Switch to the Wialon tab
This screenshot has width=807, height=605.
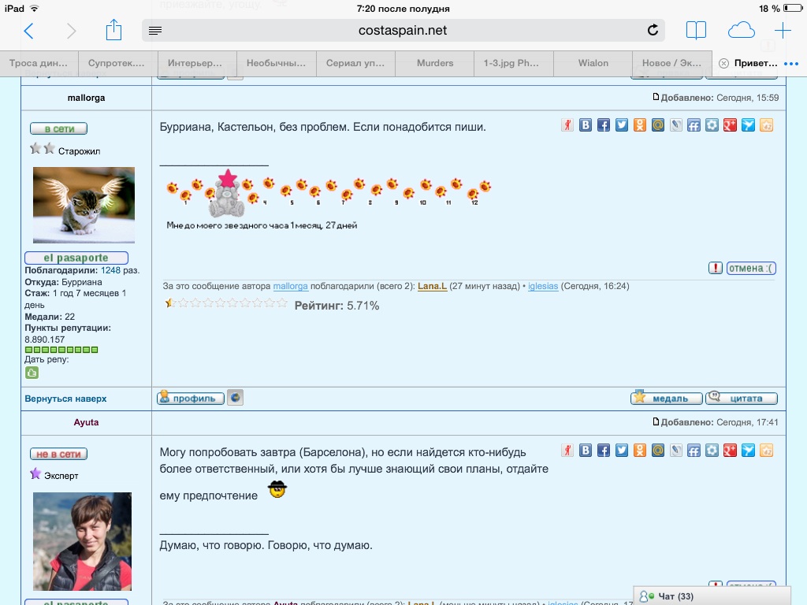coord(593,63)
